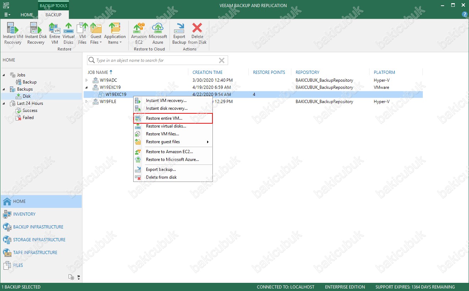This screenshot has height=291, width=469.
Task: Open the TAPE INFRASTRUCTURE view
Action: [41, 252]
